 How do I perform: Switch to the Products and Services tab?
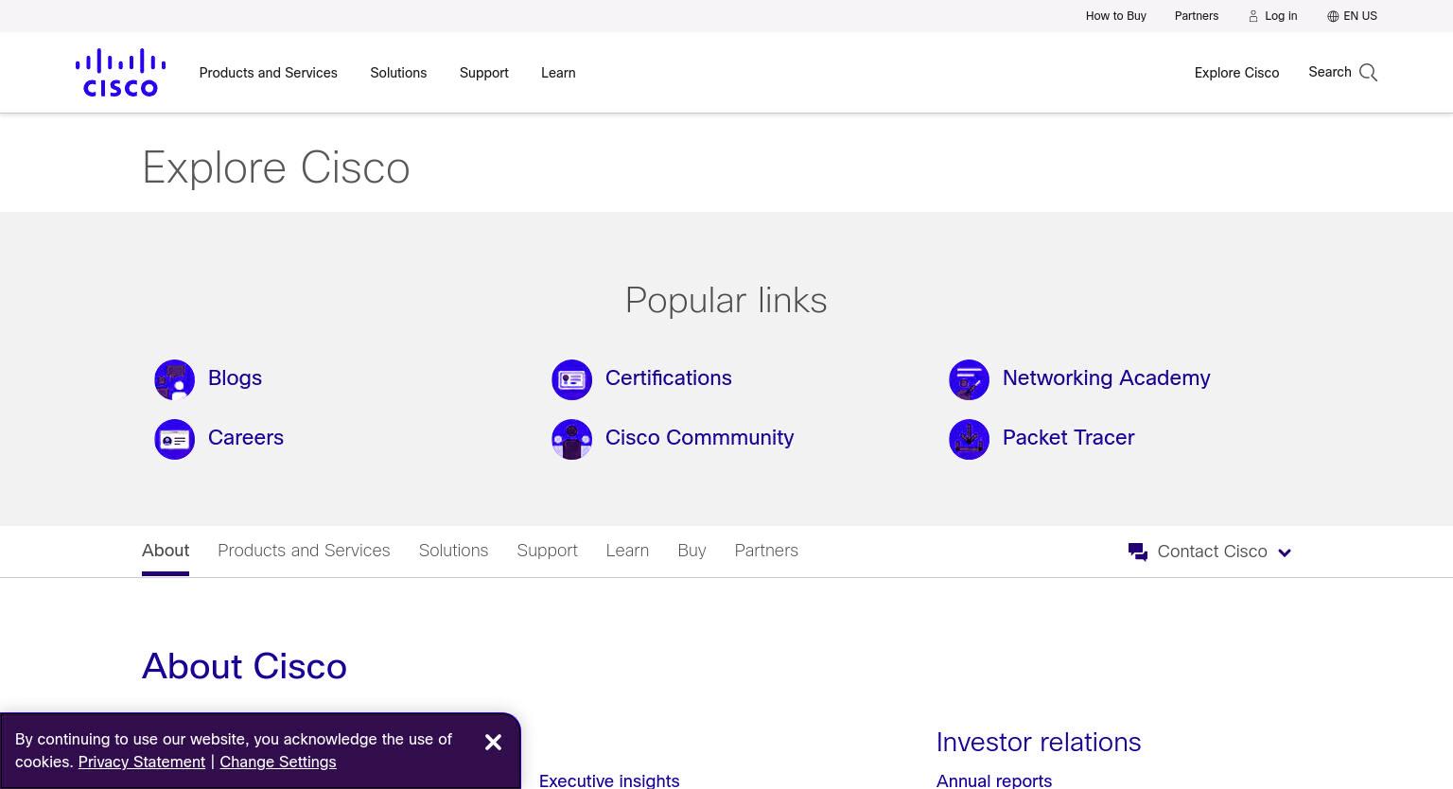304,551
